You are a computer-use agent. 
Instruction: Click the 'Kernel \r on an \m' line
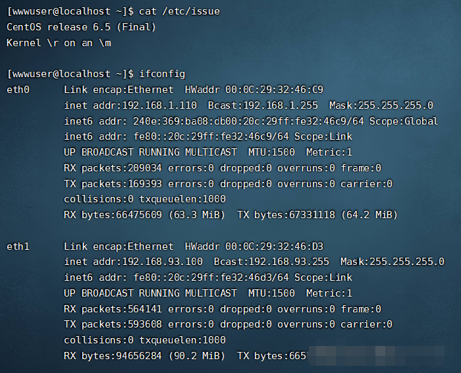coord(59,43)
